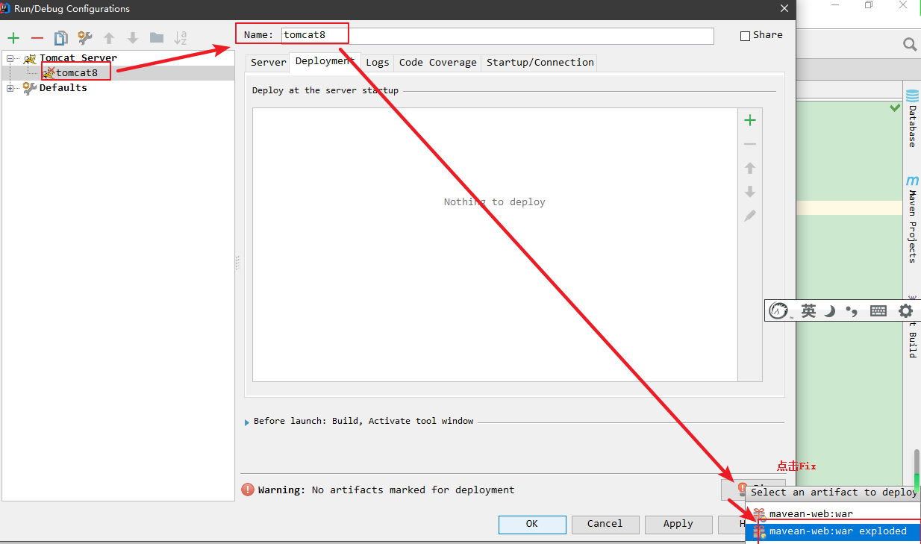Expand the Defaults tree node
This screenshot has width=921, height=544.
tap(10, 88)
